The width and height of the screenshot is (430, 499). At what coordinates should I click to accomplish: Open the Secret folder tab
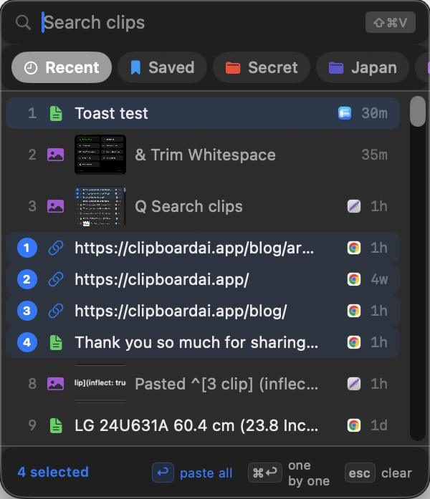point(262,67)
